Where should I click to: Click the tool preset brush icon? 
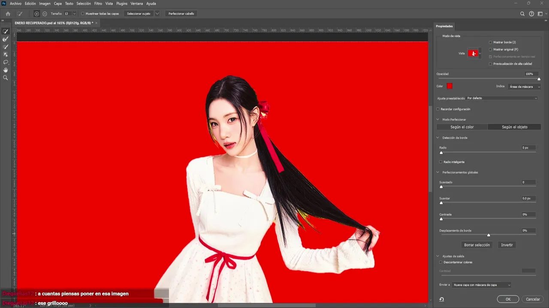20,14
